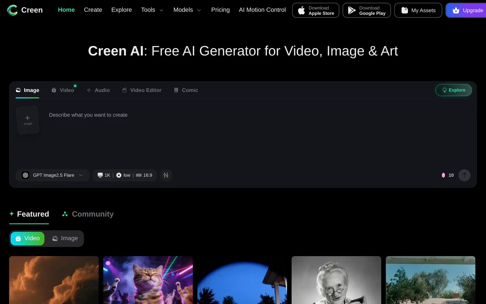Open the Video Editor tab
This screenshot has height=304, width=486.
click(x=142, y=90)
